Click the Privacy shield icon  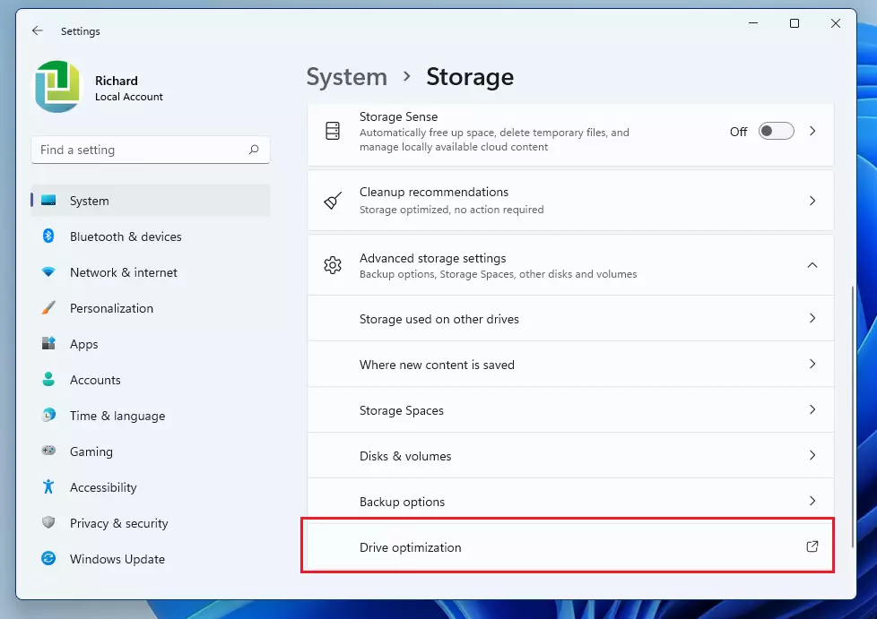(48, 522)
